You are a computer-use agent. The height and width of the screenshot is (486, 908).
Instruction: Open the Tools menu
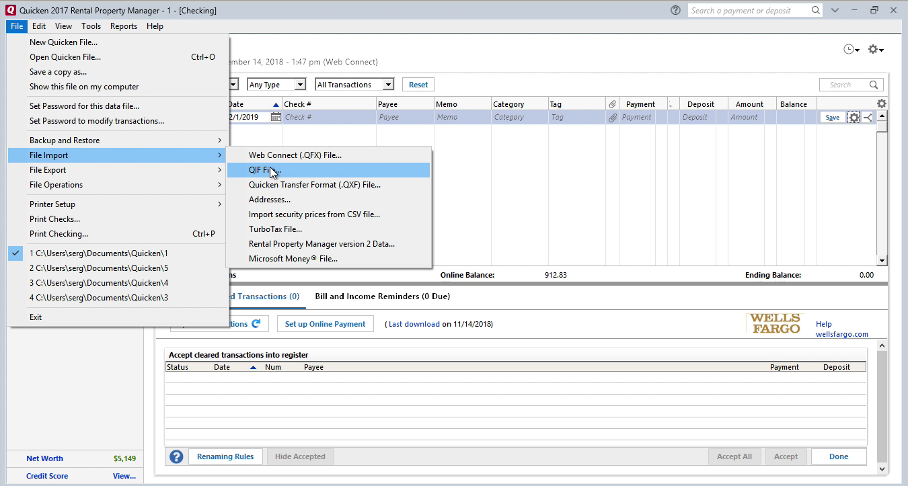point(91,26)
